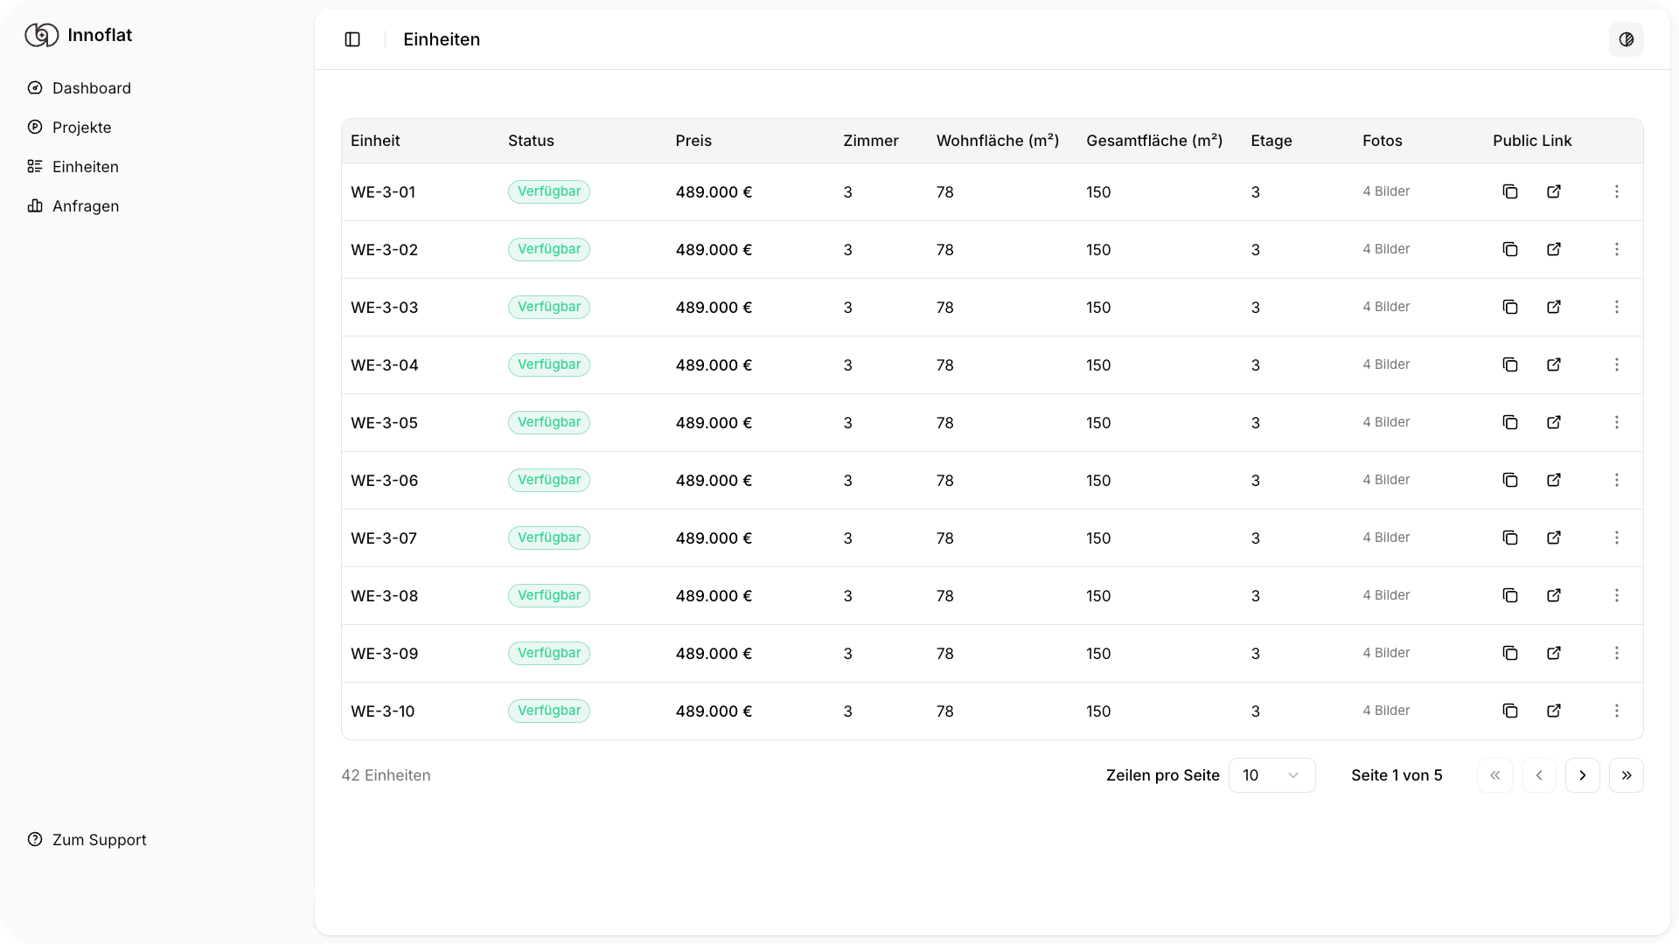
Task: Toggle dark mode with the theme icon
Action: [x=1626, y=39]
